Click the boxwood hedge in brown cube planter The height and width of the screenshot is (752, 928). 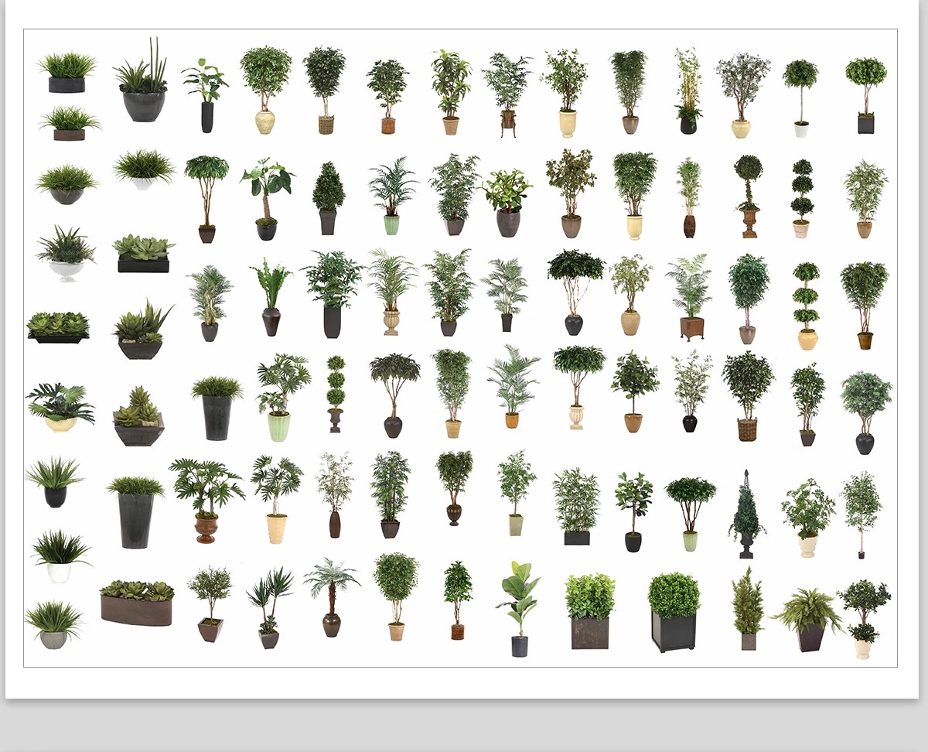pyautogui.click(x=590, y=611)
